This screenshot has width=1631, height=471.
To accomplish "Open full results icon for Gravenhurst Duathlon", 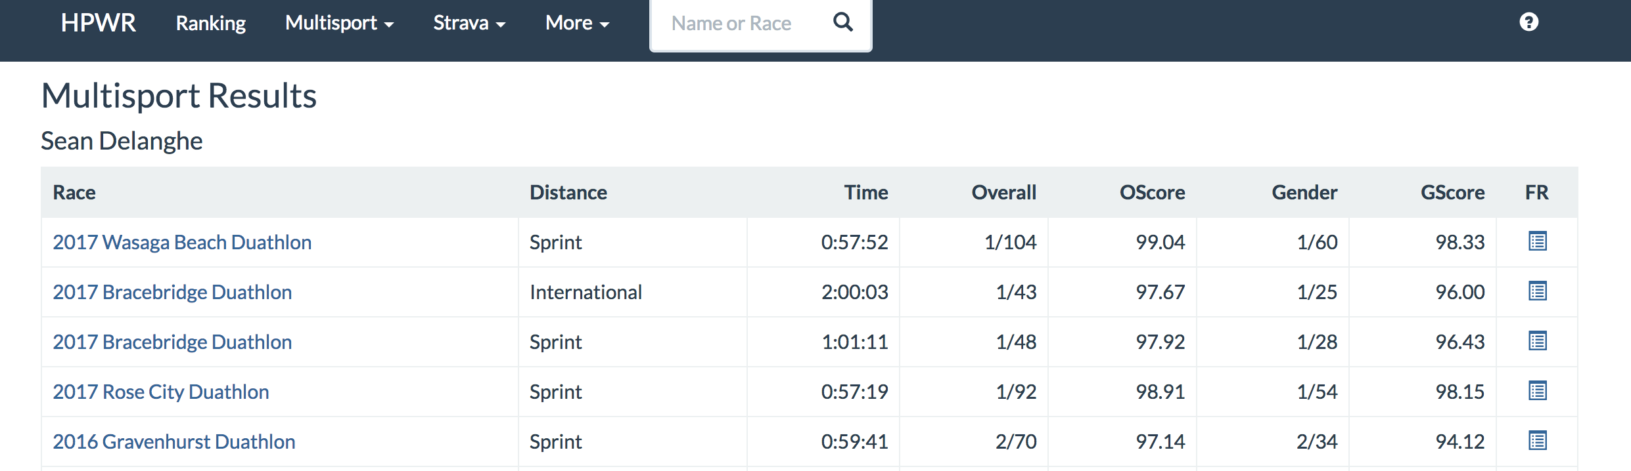I will 1537,441.
